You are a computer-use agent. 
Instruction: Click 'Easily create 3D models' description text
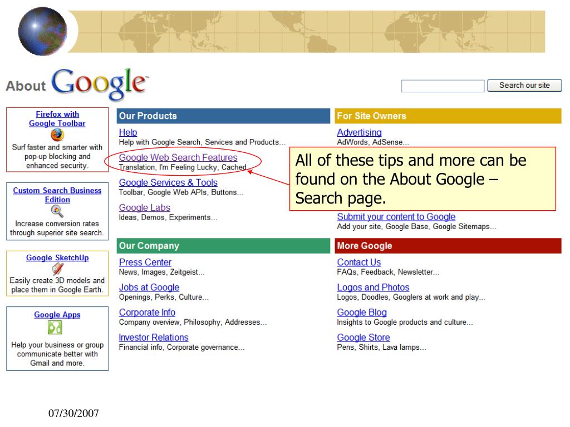pyautogui.click(x=57, y=285)
